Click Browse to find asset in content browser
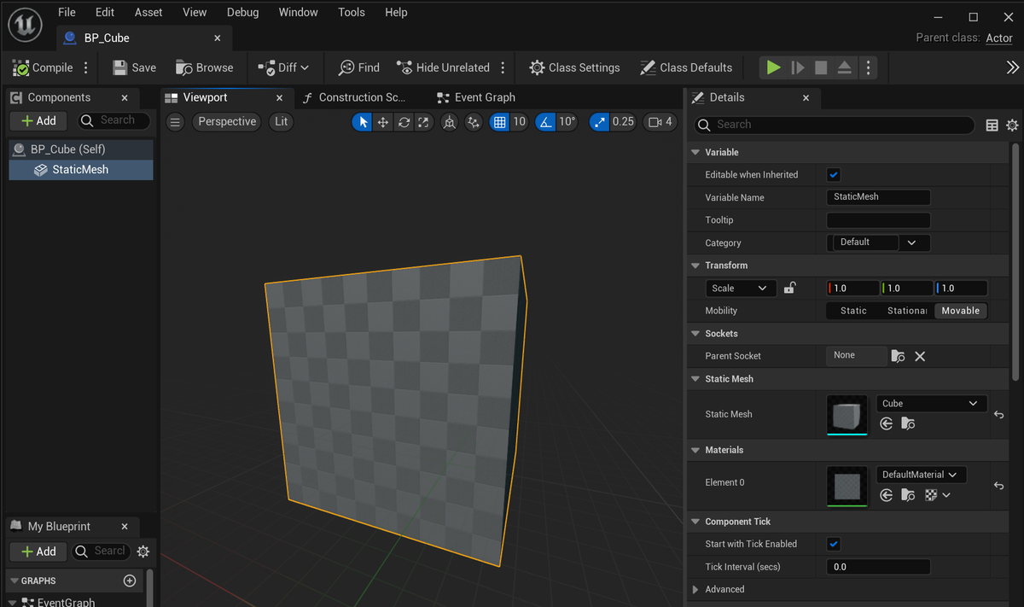 tap(204, 67)
